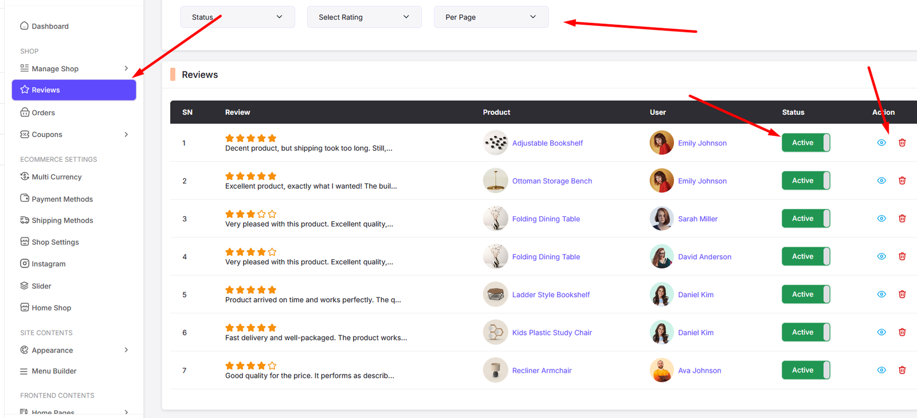The image size is (917, 418).
Task: Click the Instagram icon in sidebar
Action: pos(25,264)
